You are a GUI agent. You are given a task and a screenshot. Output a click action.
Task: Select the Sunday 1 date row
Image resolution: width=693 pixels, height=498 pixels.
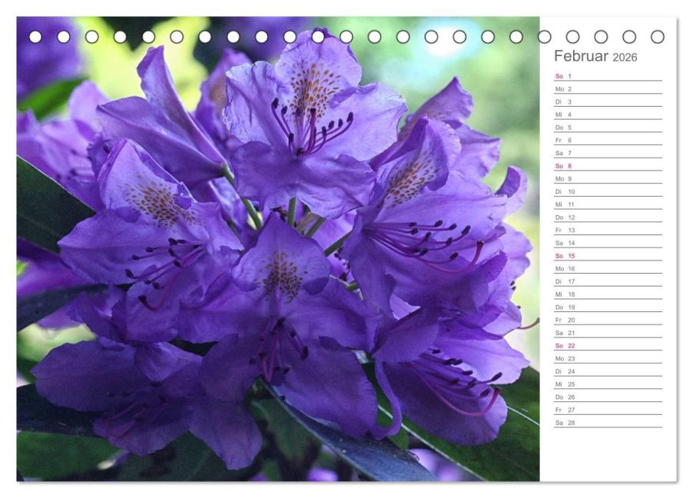(608, 76)
